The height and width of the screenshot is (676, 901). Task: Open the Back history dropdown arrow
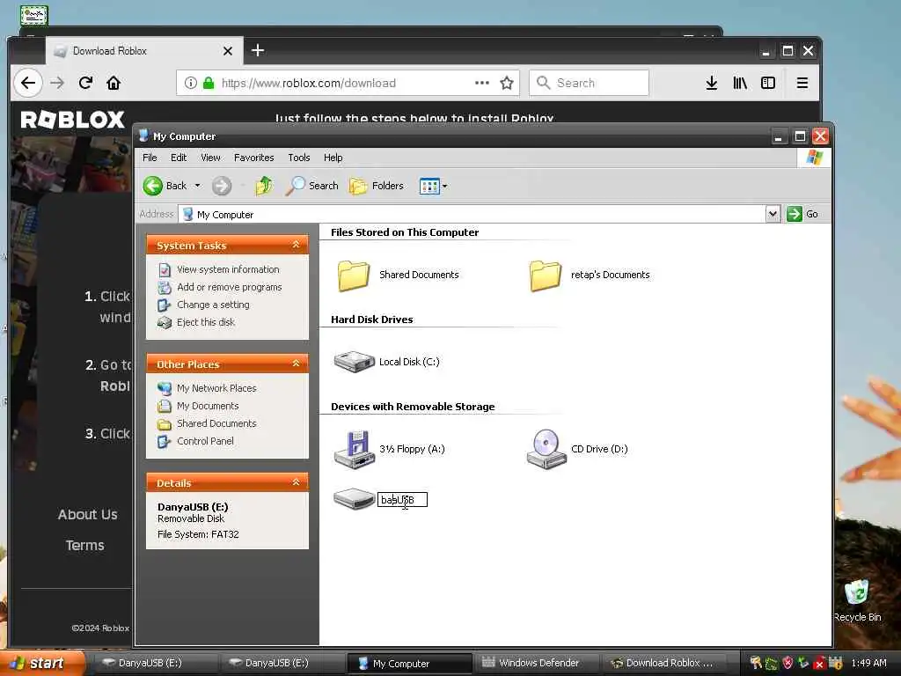click(x=198, y=186)
